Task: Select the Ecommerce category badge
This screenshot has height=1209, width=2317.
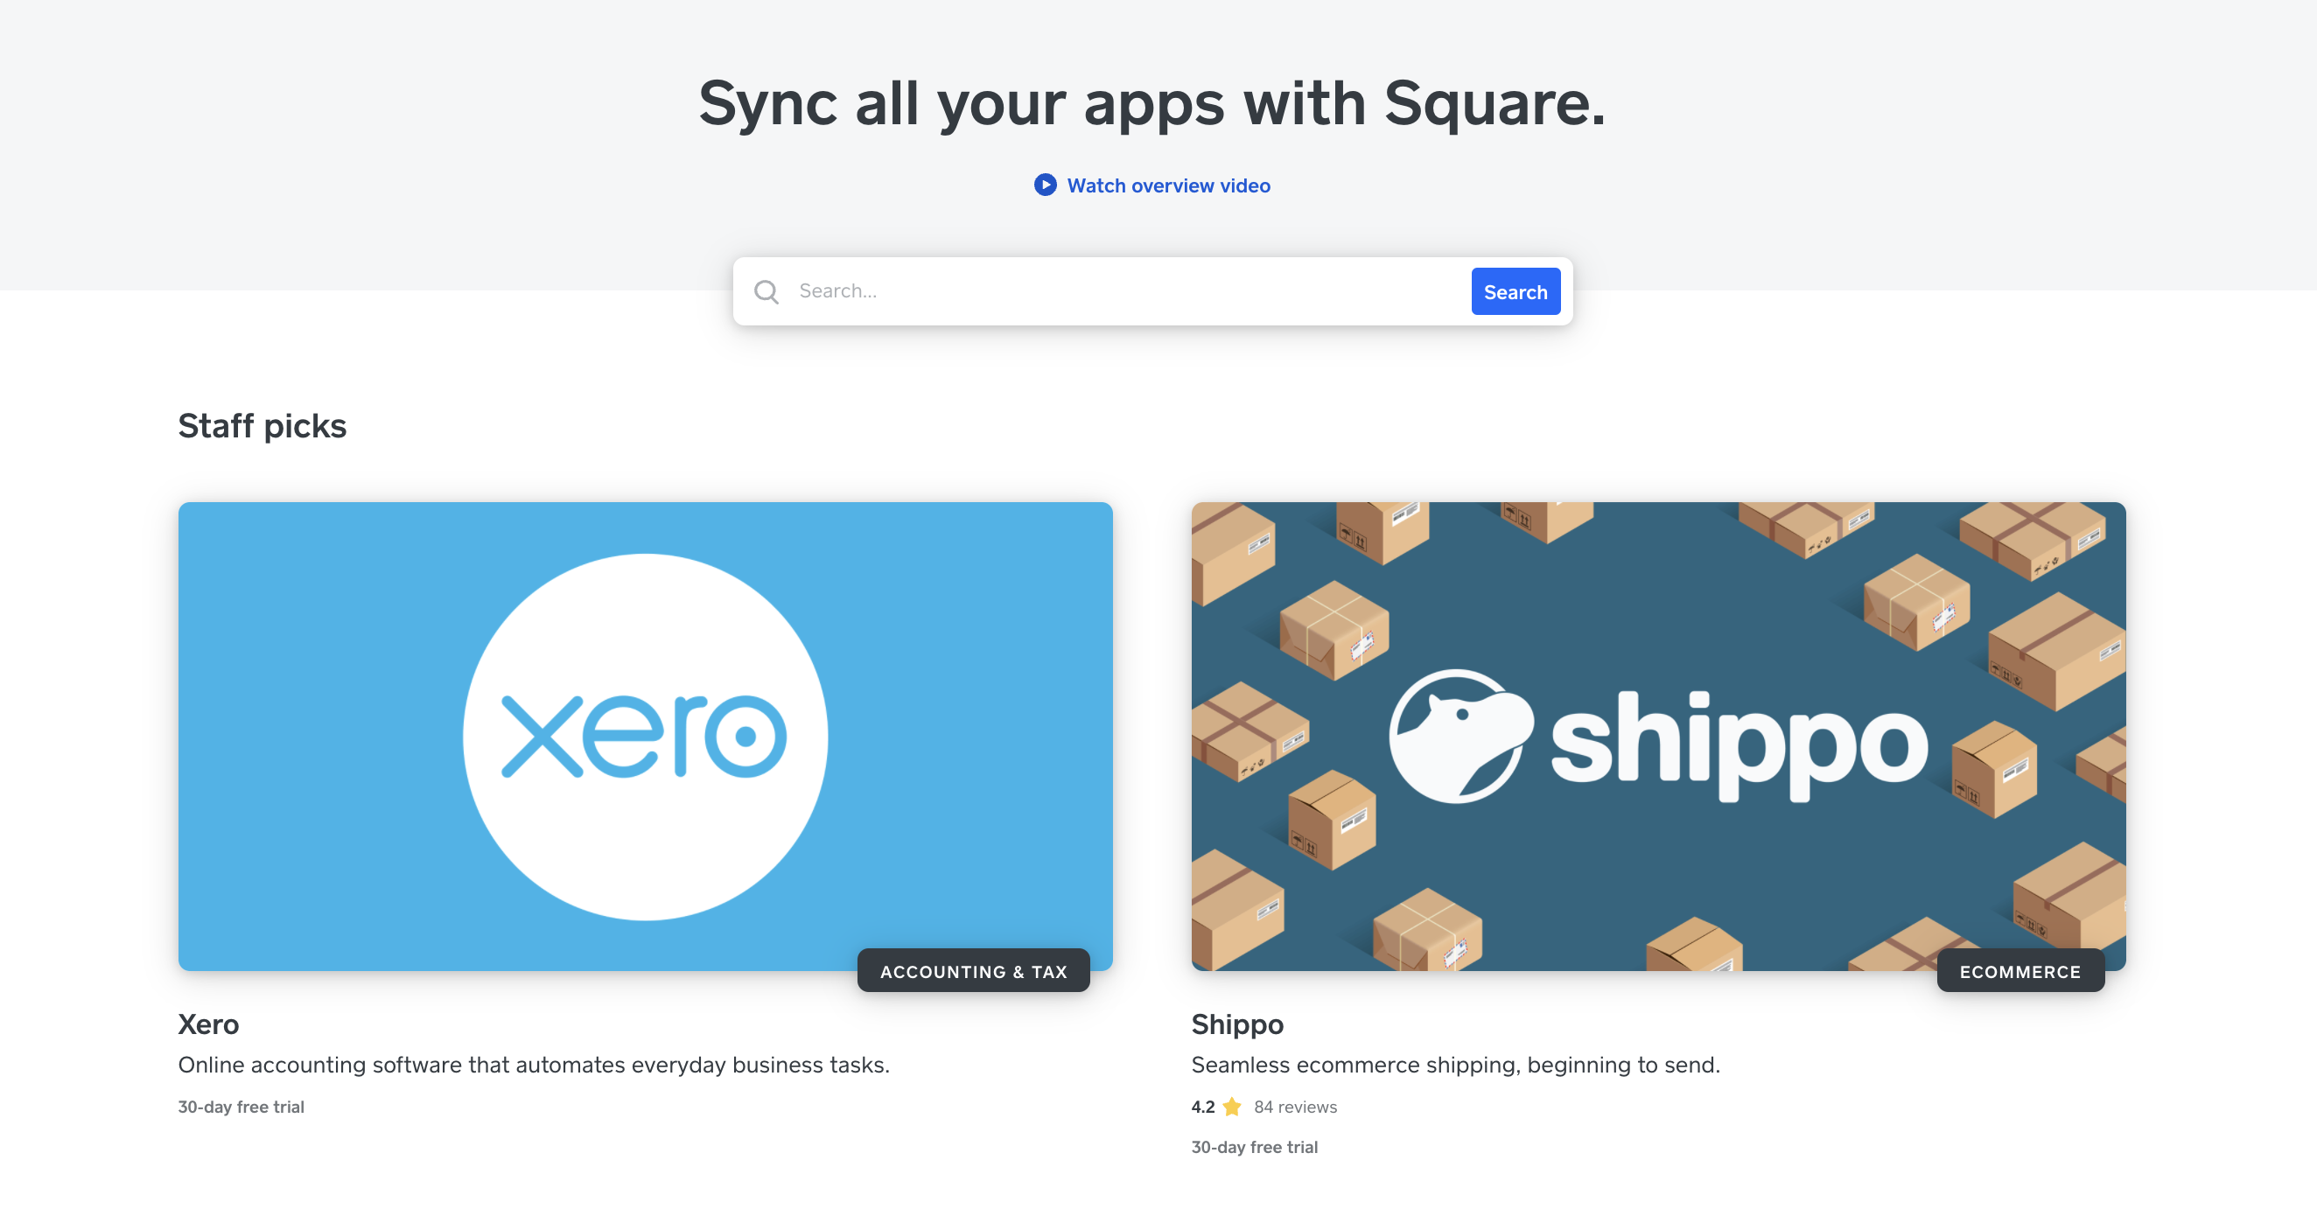Action: pos(2019,972)
